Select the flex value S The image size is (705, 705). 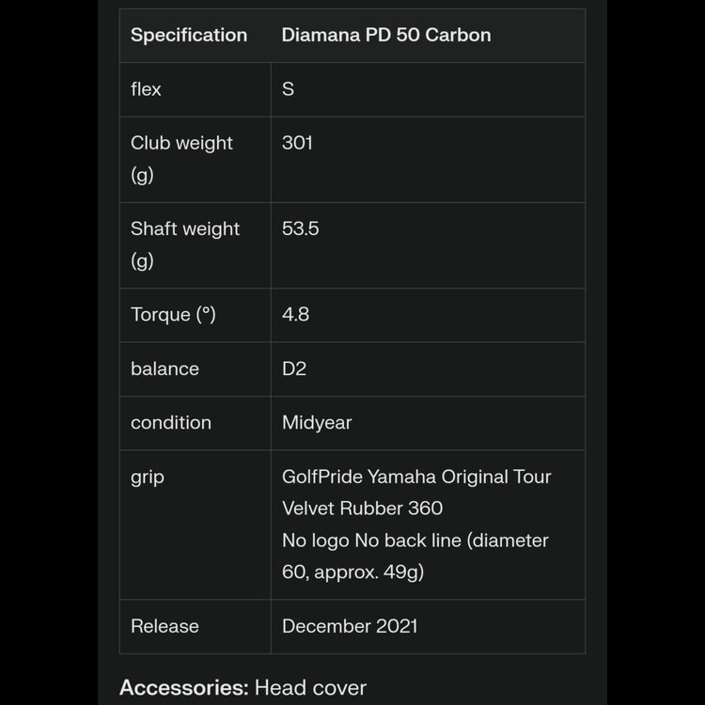(x=289, y=89)
